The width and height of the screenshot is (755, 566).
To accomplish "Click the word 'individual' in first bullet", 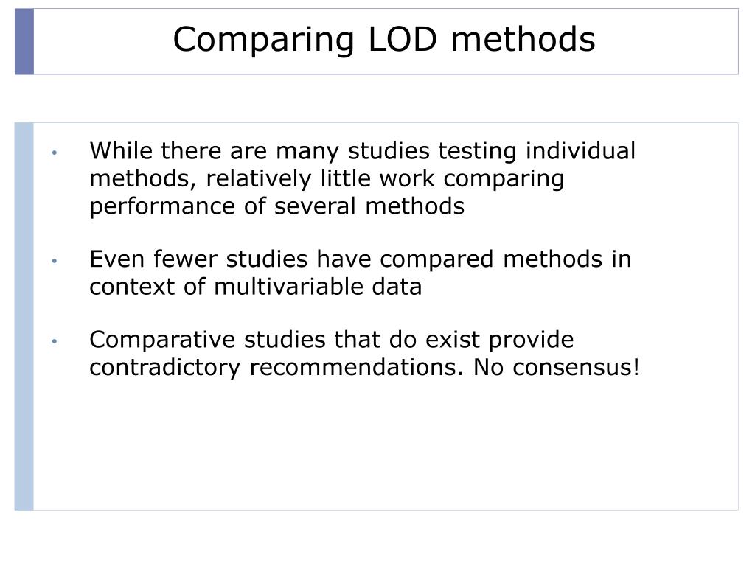I will click(581, 150).
